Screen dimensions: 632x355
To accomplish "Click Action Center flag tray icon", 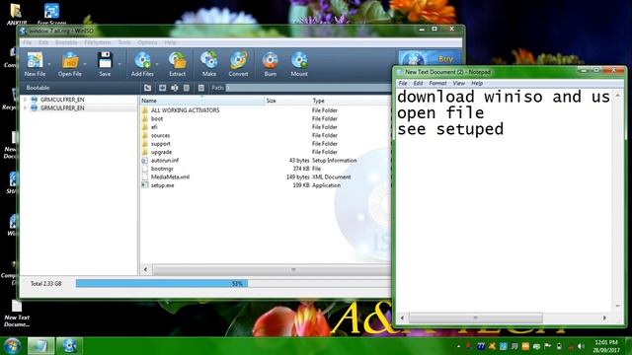I will (547, 346).
